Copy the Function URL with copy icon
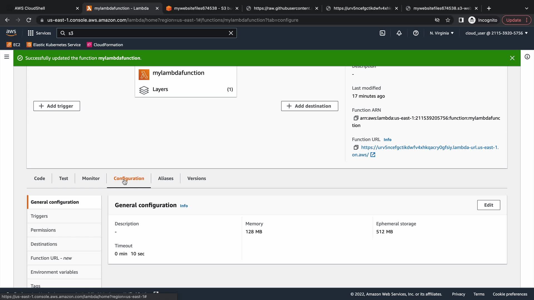Screen dimensions: 534x300 (356, 147)
